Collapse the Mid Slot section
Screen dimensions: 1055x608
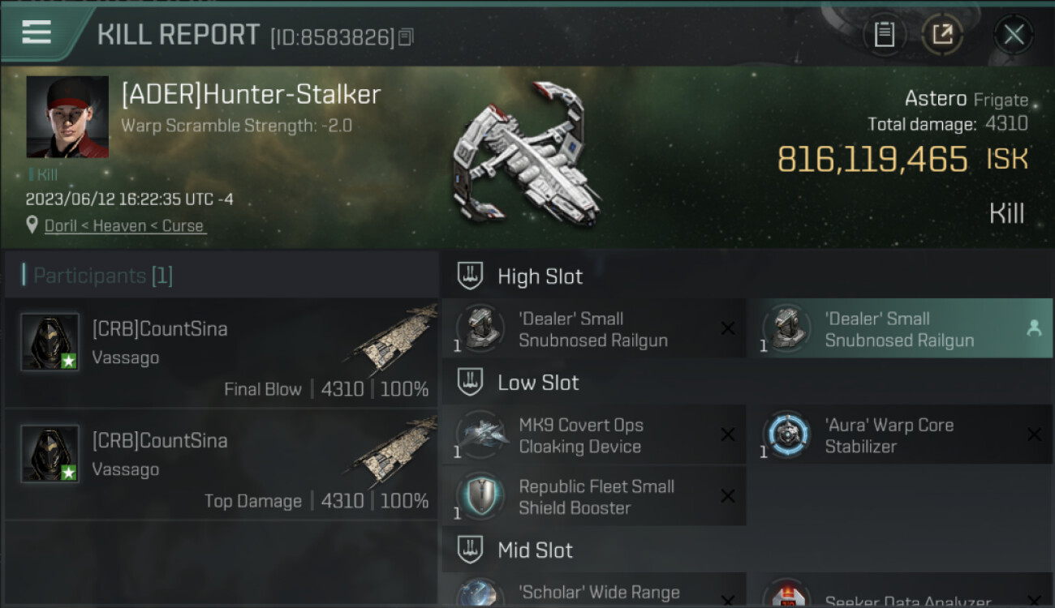tap(470, 550)
